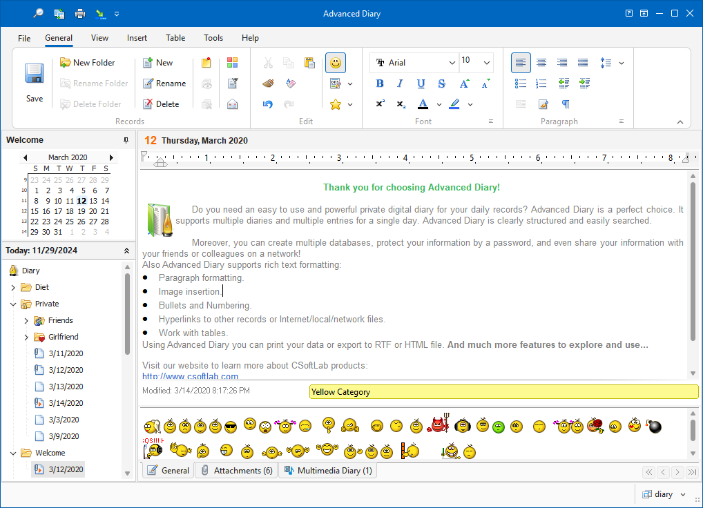
Task: Expand the Girlfriend folder in the tree
Action: click(26, 338)
